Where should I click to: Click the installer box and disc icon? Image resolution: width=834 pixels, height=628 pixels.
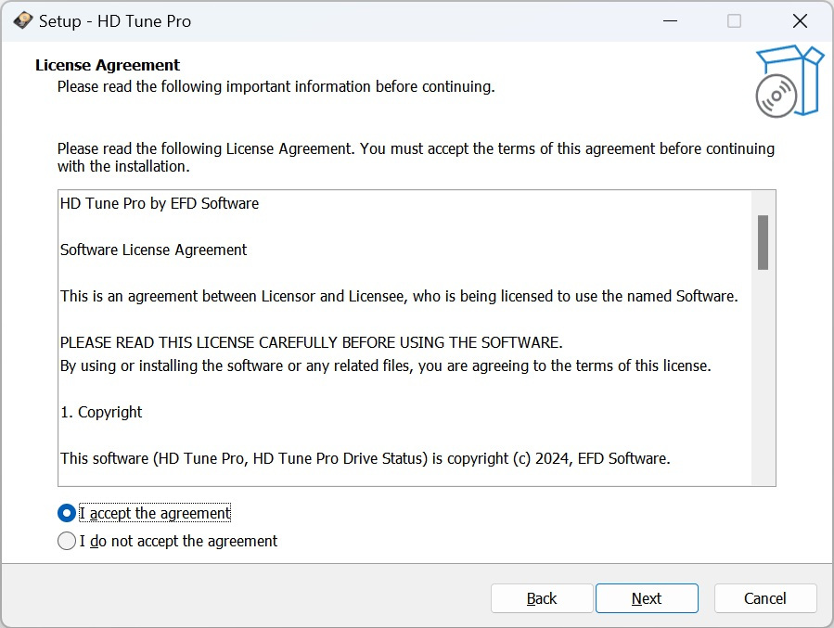coord(788,82)
